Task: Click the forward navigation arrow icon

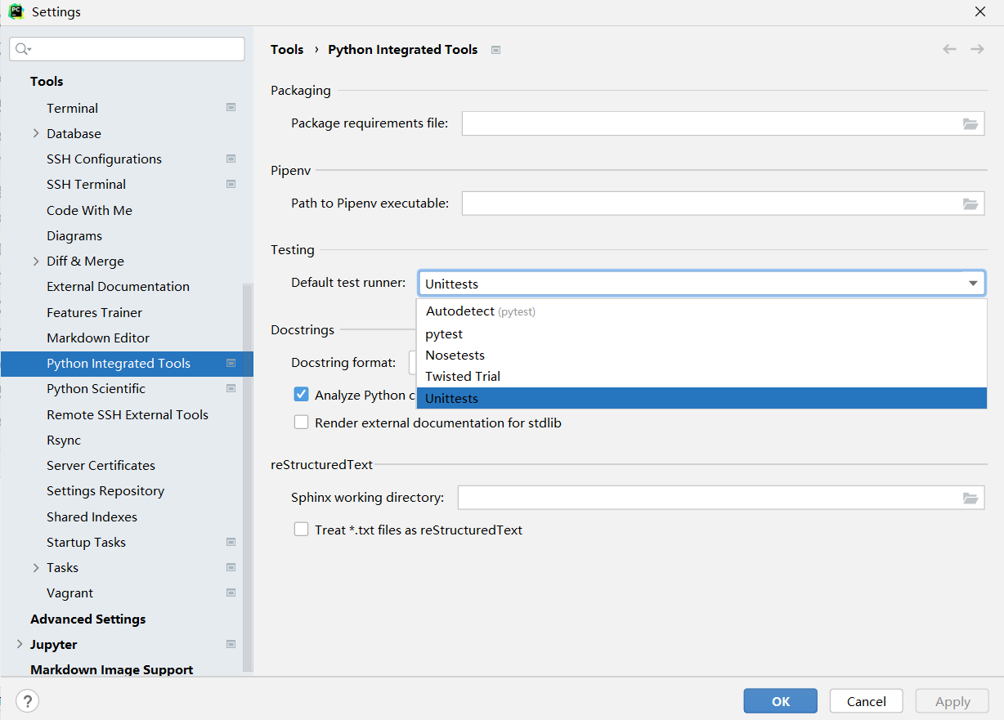Action: [977, 49]
